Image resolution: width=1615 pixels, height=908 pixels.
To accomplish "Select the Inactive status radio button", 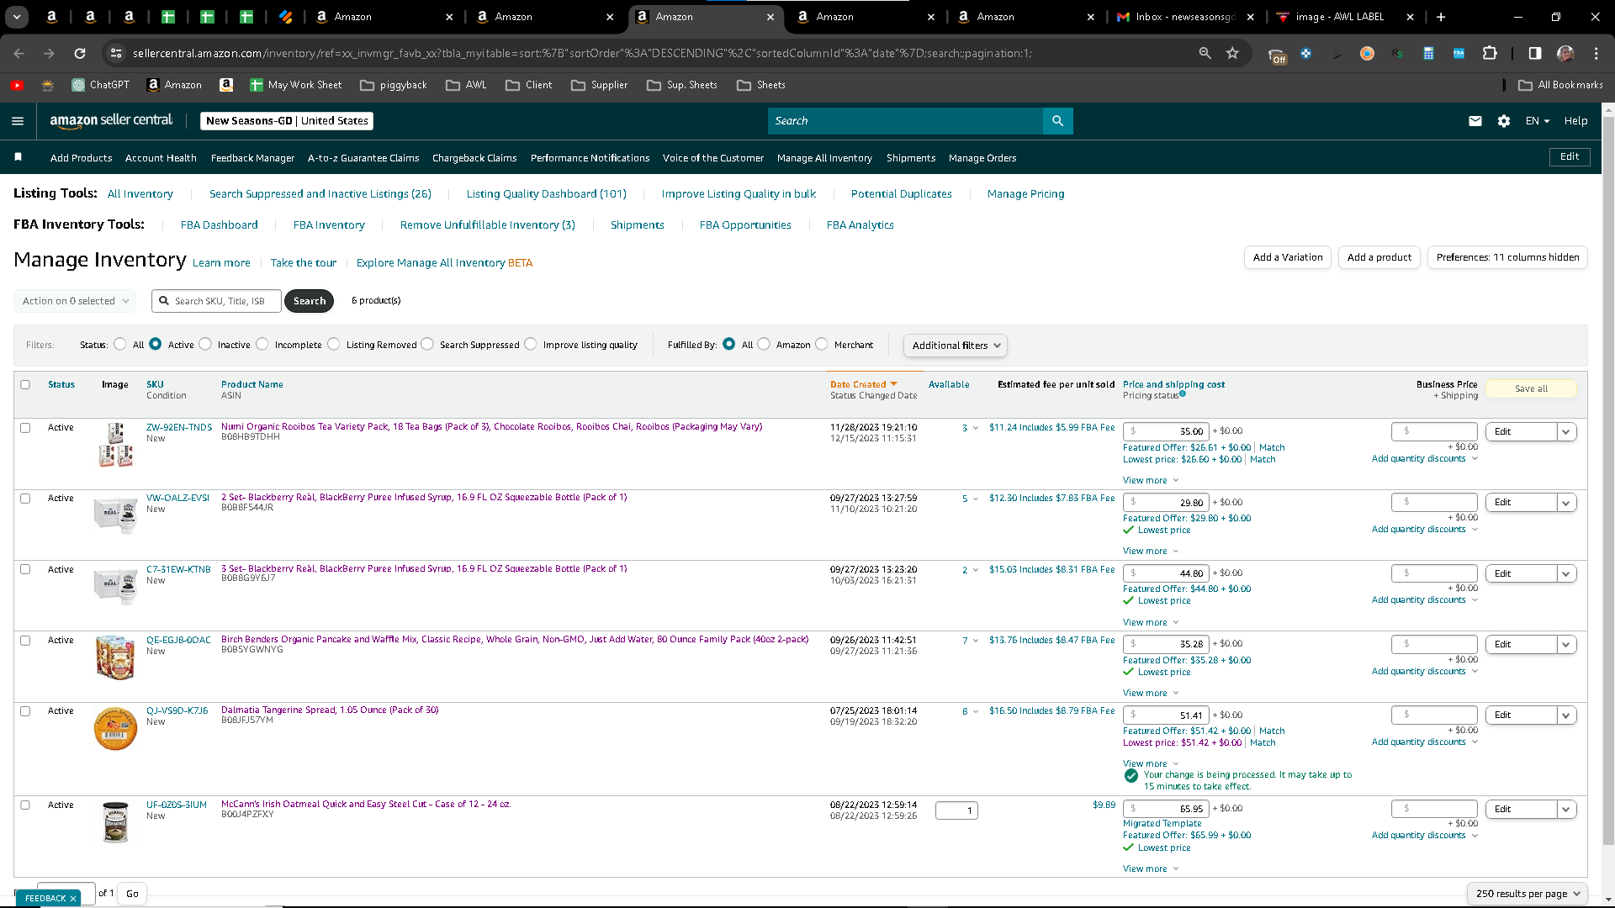I will (205, 344).
